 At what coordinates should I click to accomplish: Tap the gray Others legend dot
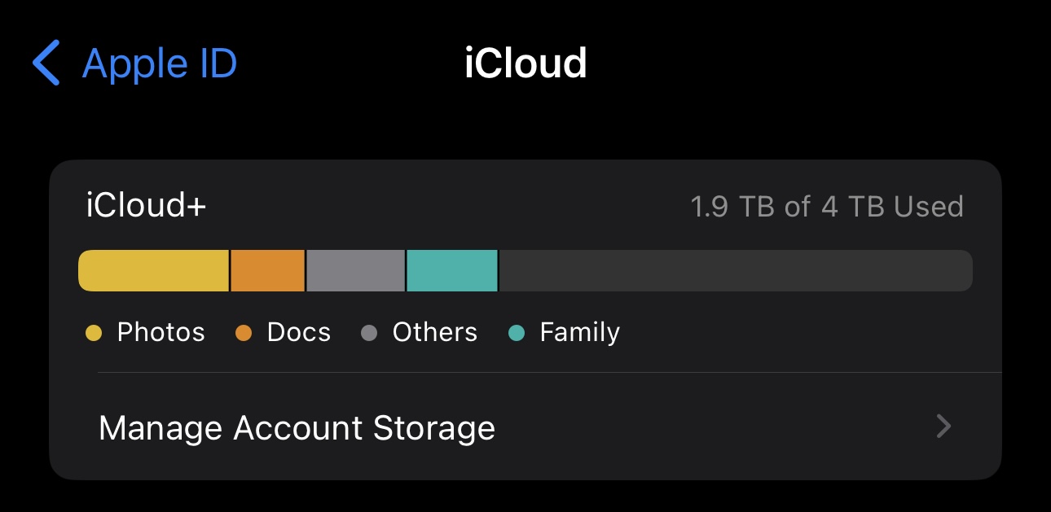point(369,333)
